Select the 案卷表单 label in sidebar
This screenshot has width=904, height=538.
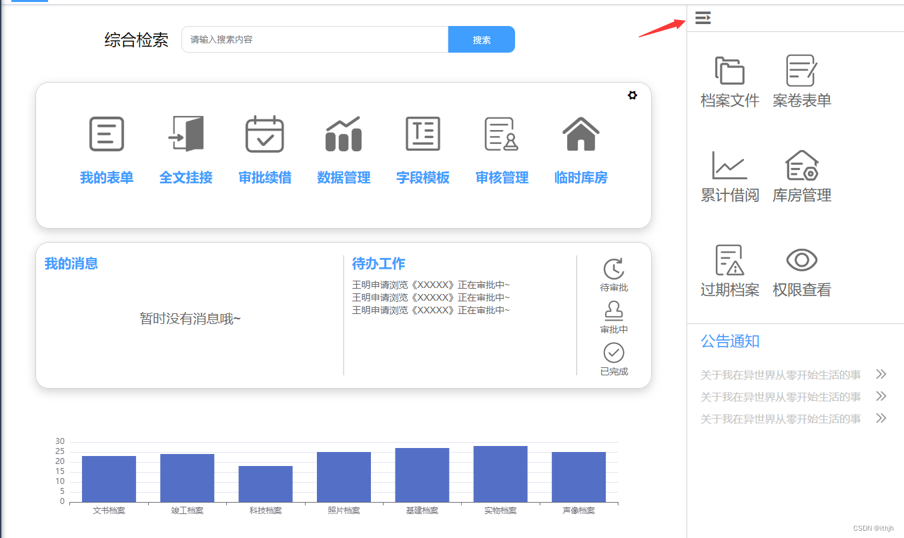tap(802, 101)
